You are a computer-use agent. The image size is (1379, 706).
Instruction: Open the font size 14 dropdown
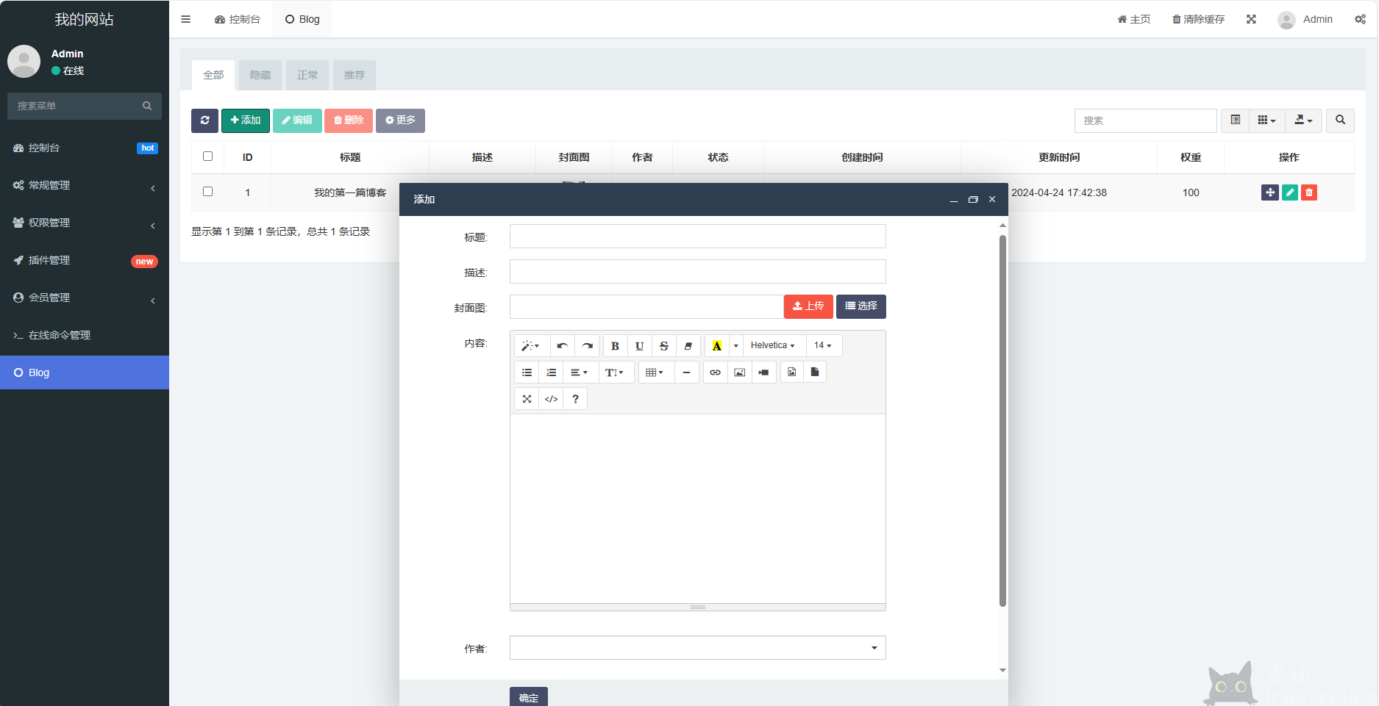pyautogui.click(x=822, y=346)
